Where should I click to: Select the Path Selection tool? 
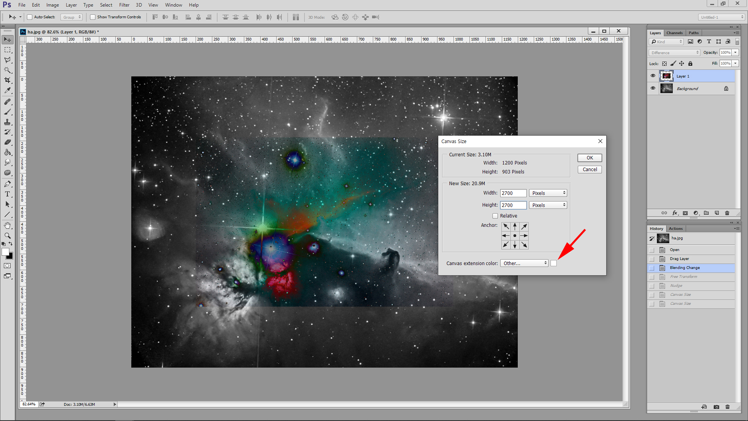pyautogui.click(x=7, y=204)
